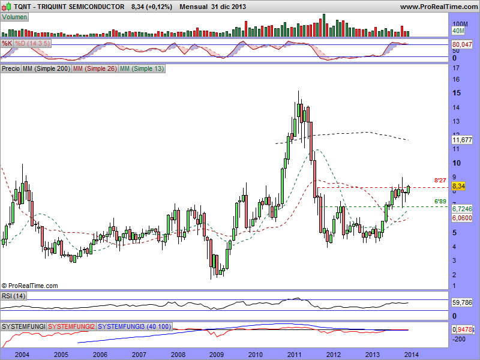The width and height of the screenshot is (480, 360).
Task: Select the SYSTEMFUNGI indicator label
Action: (x=23, y=326)
